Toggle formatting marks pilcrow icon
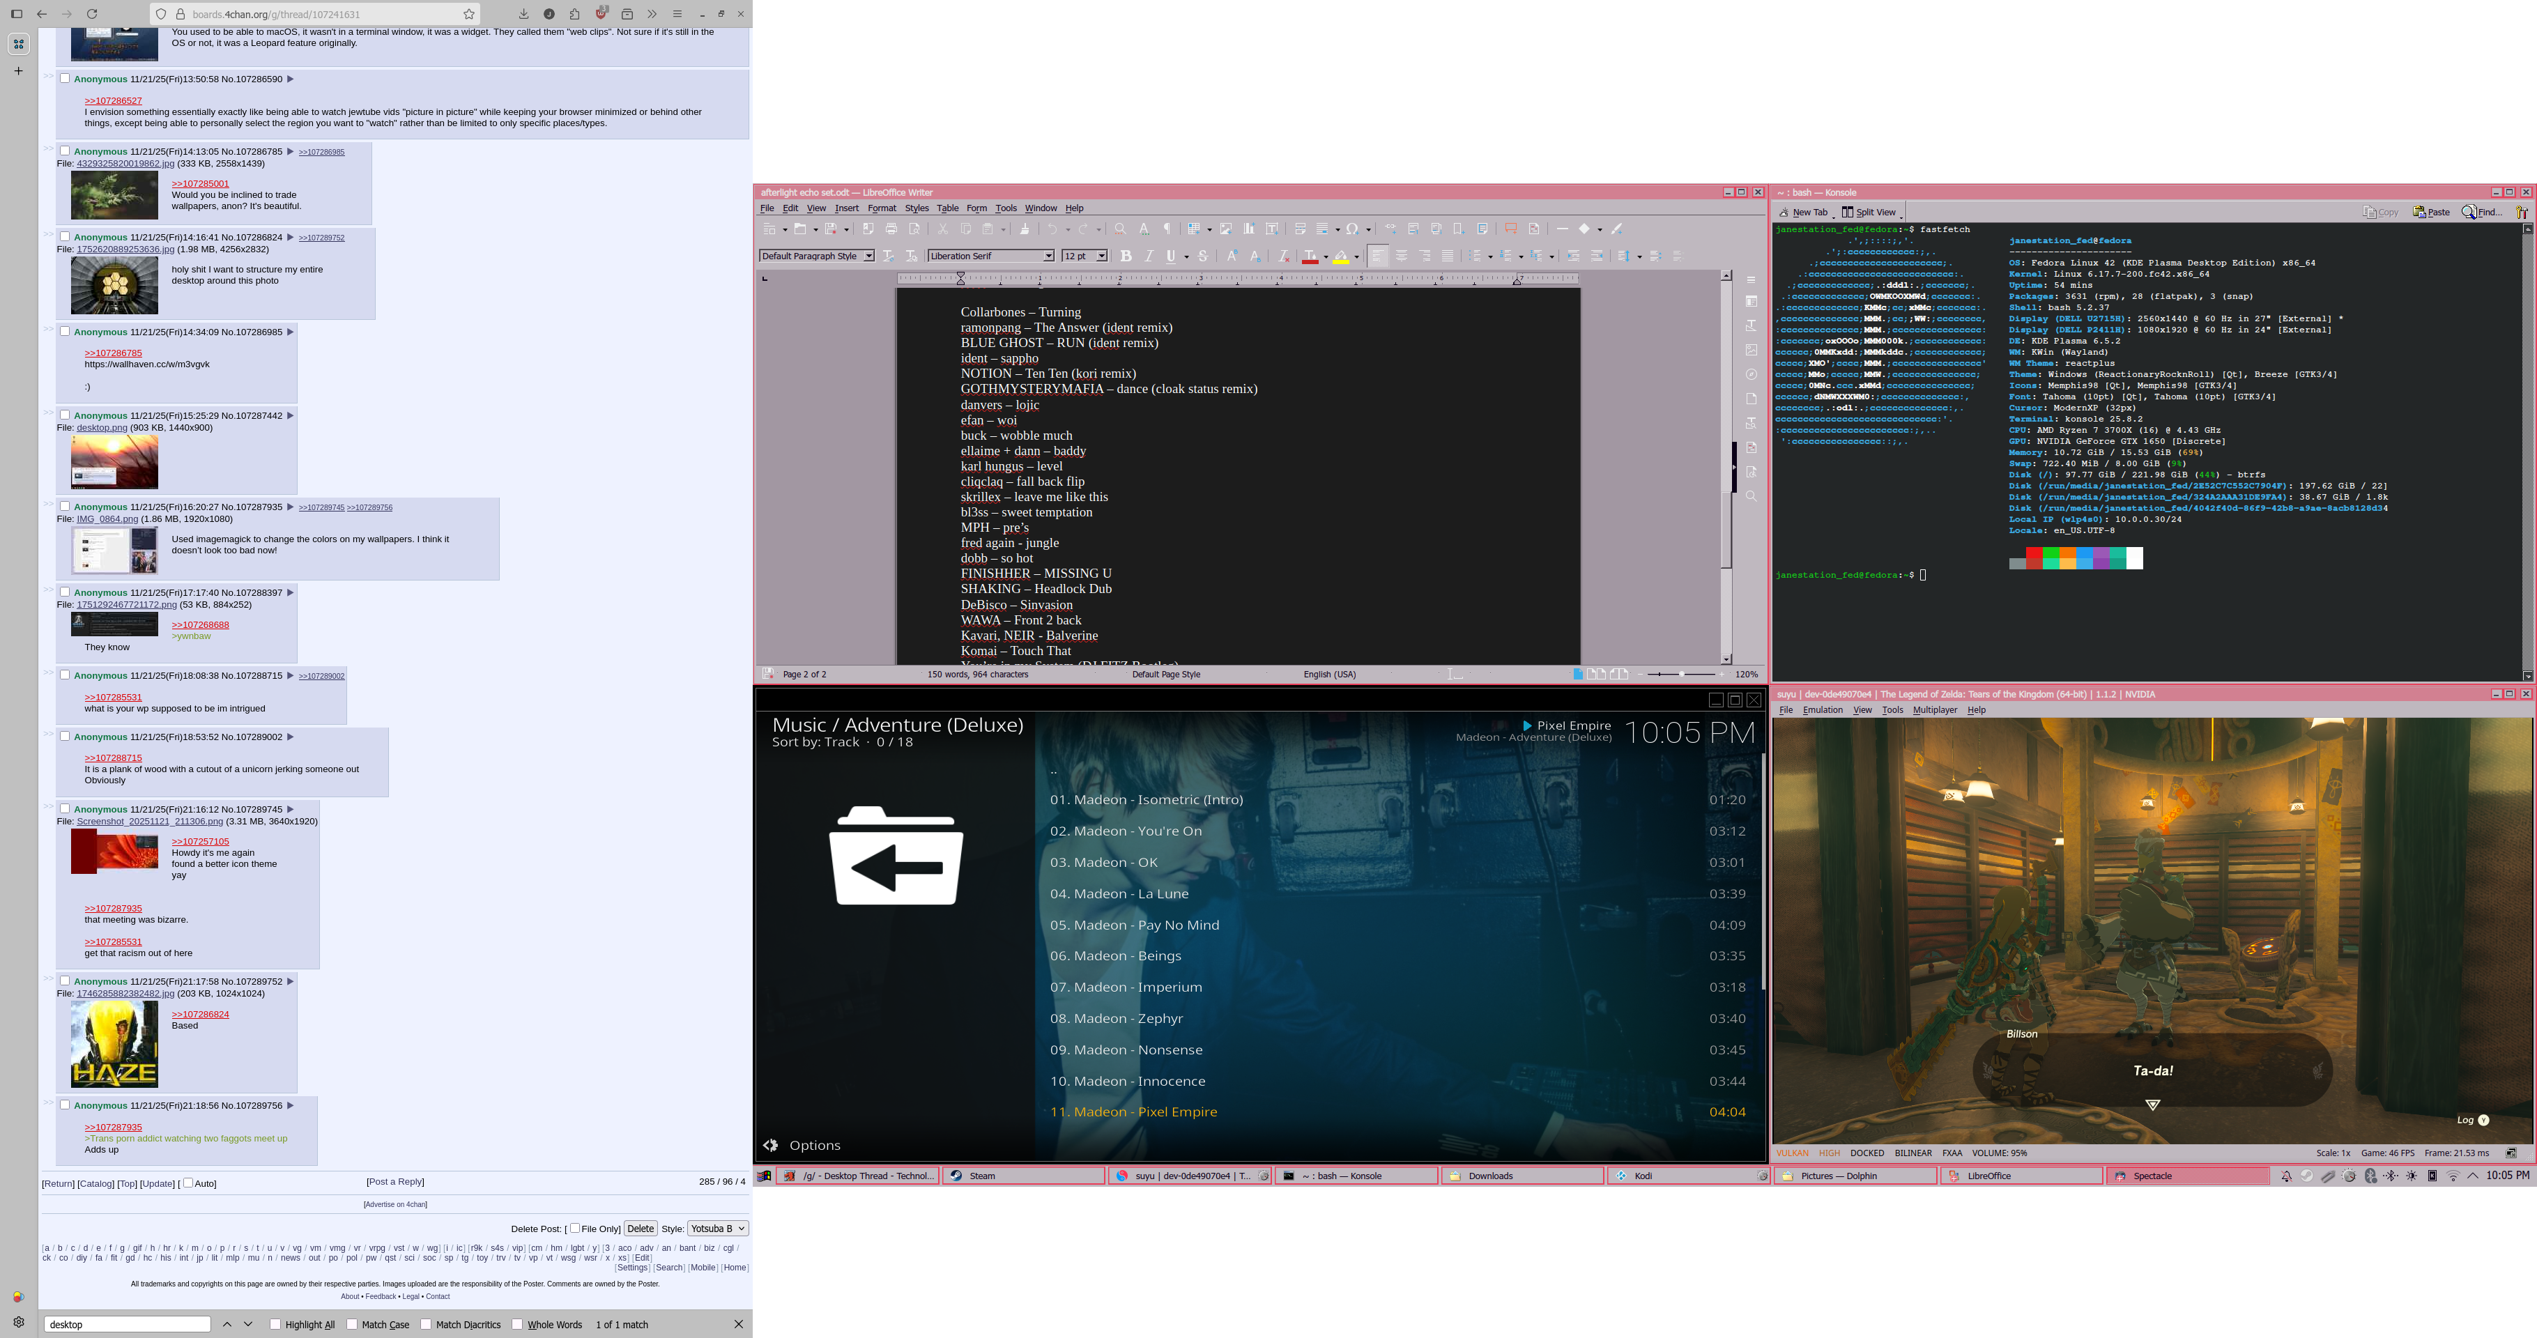Screen dimensions: 2537x1338 tap(1168, 229)
